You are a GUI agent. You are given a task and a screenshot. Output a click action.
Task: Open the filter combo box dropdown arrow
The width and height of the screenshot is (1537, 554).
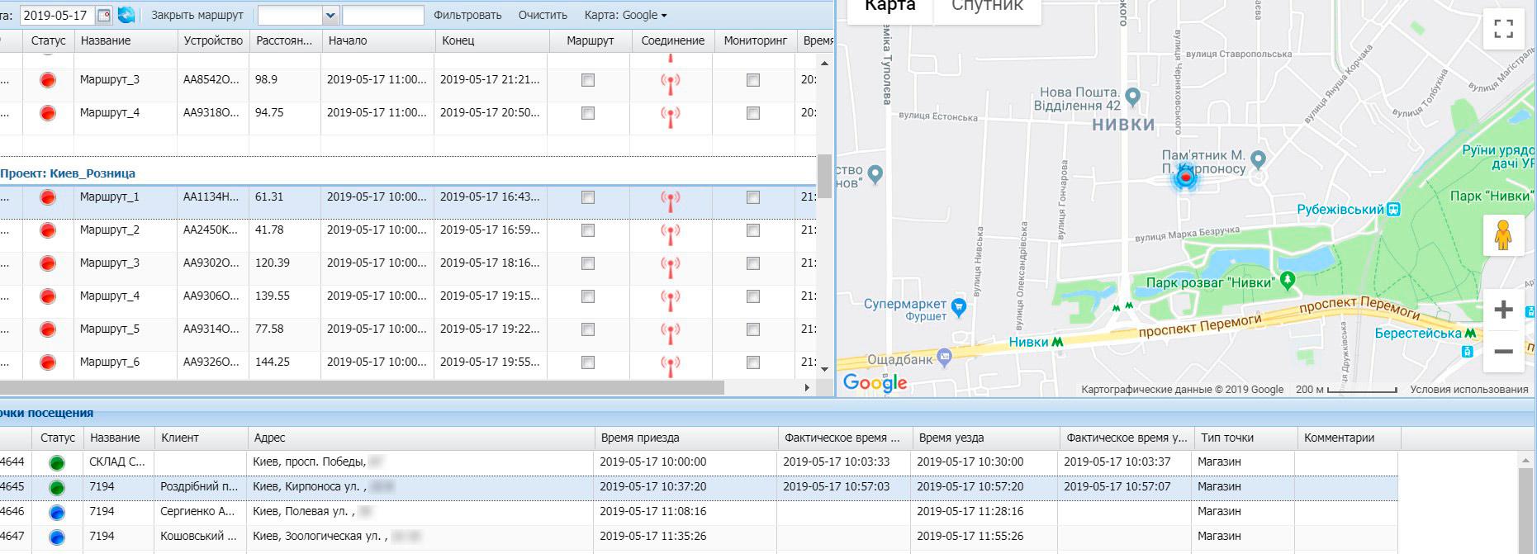pos(330,15)
